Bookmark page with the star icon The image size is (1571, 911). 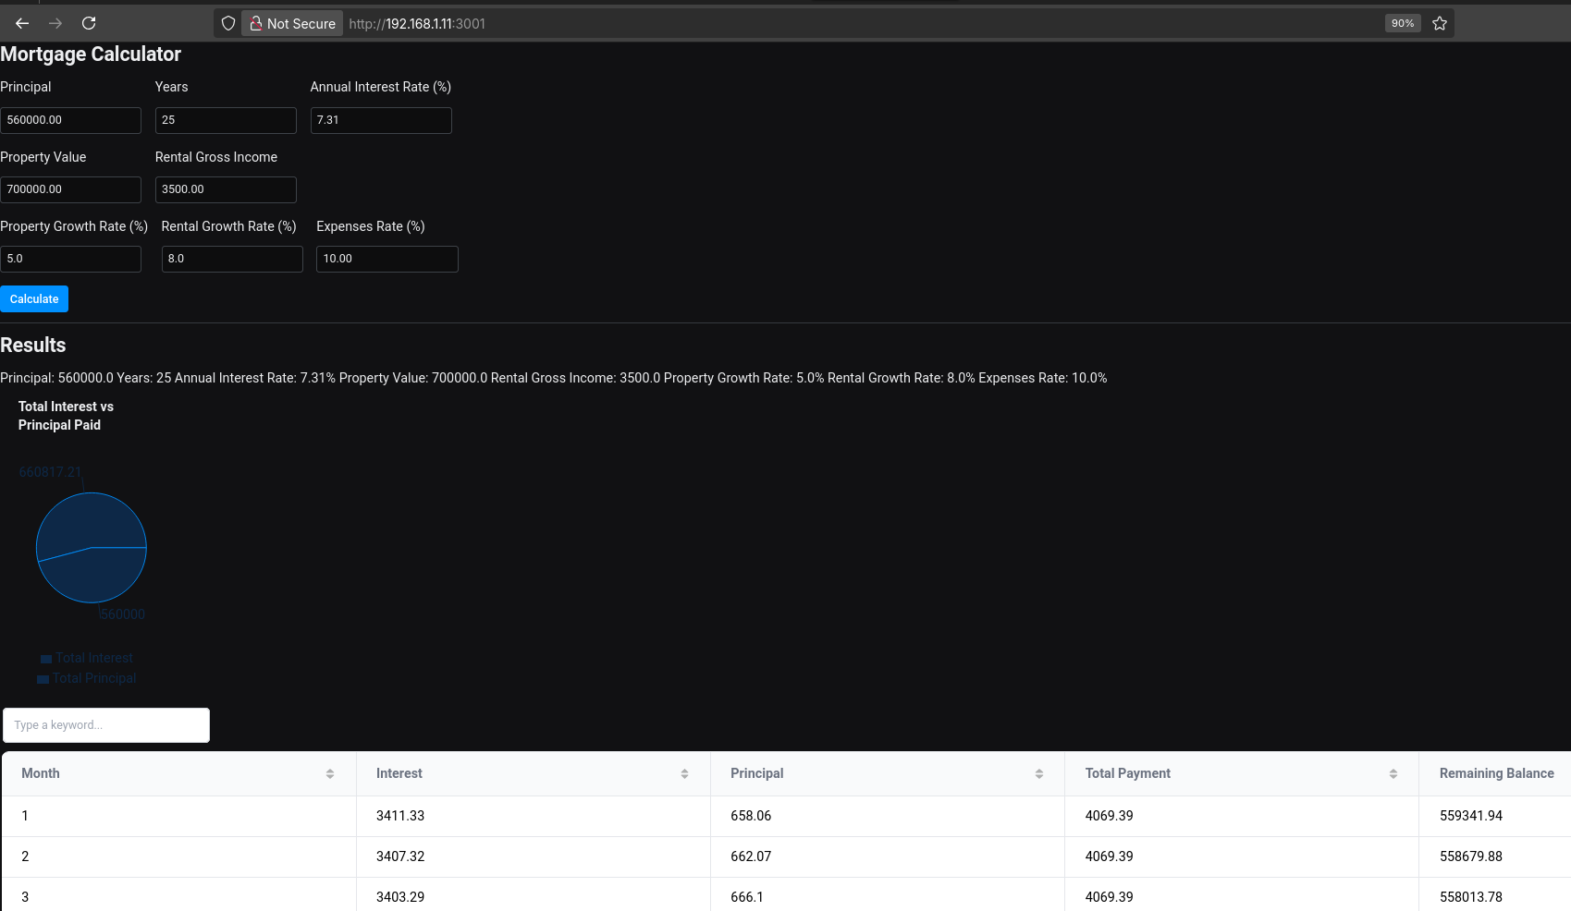tap(1440, 23)
